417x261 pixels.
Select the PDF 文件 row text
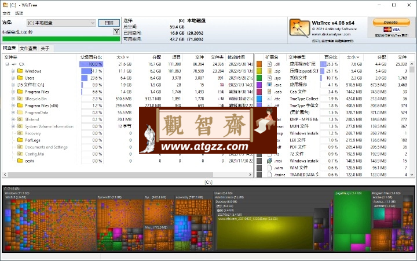[298, 147]
